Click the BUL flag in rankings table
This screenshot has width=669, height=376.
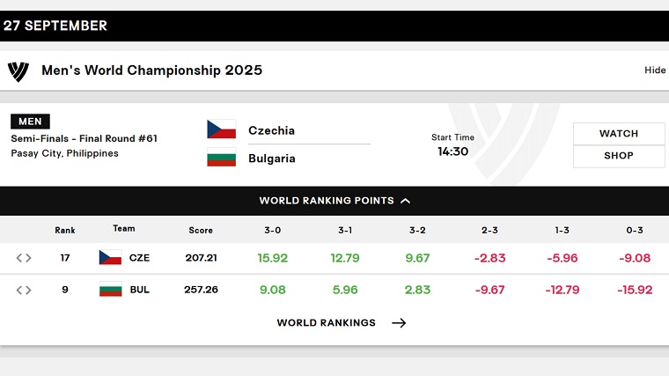[110, 290]
